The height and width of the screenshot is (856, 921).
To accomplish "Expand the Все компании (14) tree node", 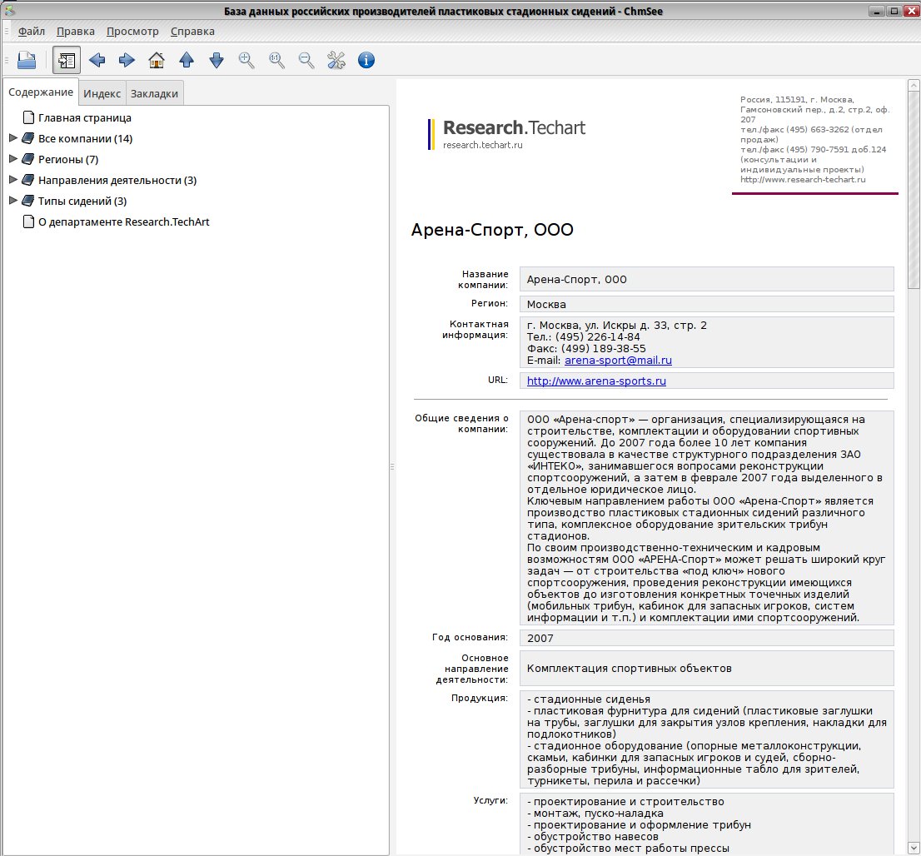I will tap(13, 139).
